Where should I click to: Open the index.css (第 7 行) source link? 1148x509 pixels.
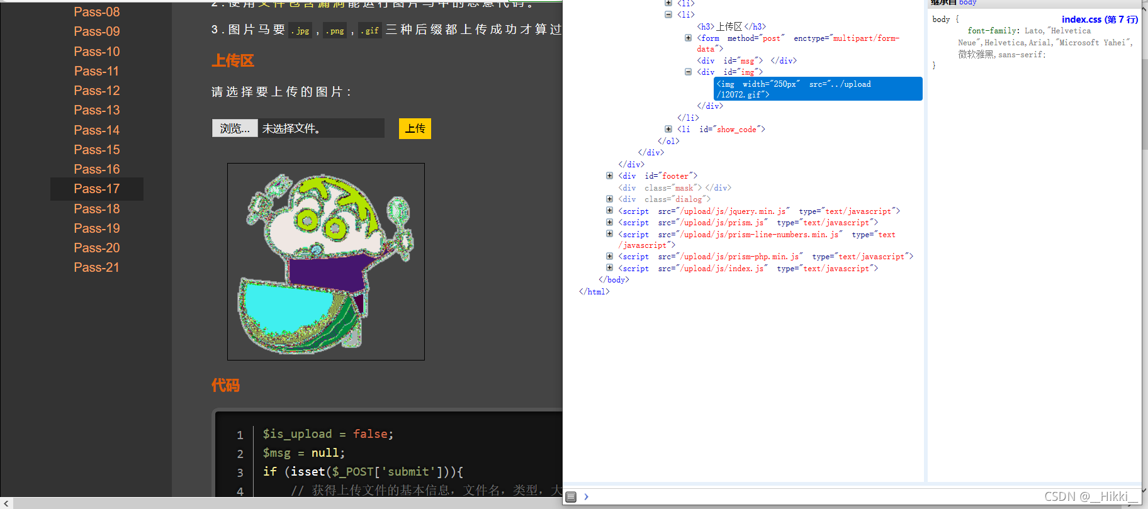click(1100, 20)
